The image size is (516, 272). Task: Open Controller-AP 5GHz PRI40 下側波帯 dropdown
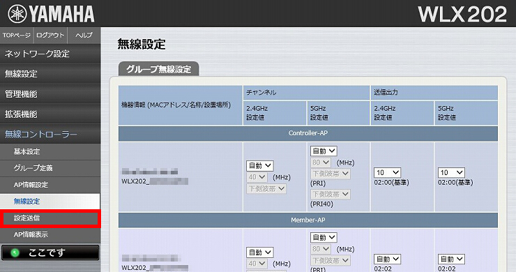330,194
